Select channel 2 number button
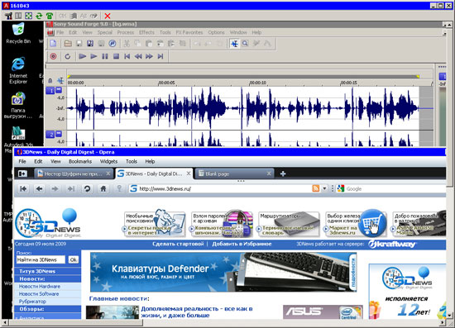 pos(50,135)
